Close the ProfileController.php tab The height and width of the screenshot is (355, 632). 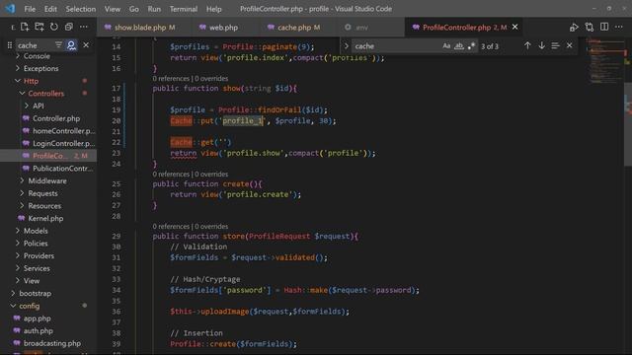click(x=514, y=27)
